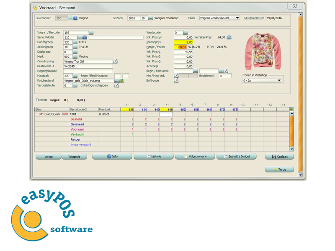This screenshot has height=251, width=335.
Task: Click green icon at end of size header row
Action: (x=291, y=109)
